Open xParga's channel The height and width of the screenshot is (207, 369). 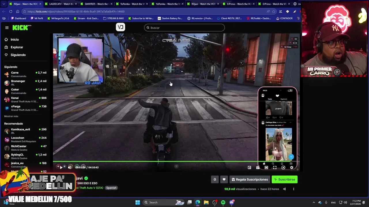point(25,108)
